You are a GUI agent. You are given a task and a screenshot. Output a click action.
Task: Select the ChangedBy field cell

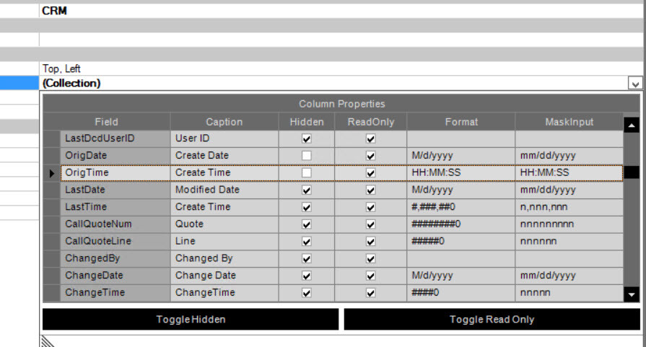point(115,258)
